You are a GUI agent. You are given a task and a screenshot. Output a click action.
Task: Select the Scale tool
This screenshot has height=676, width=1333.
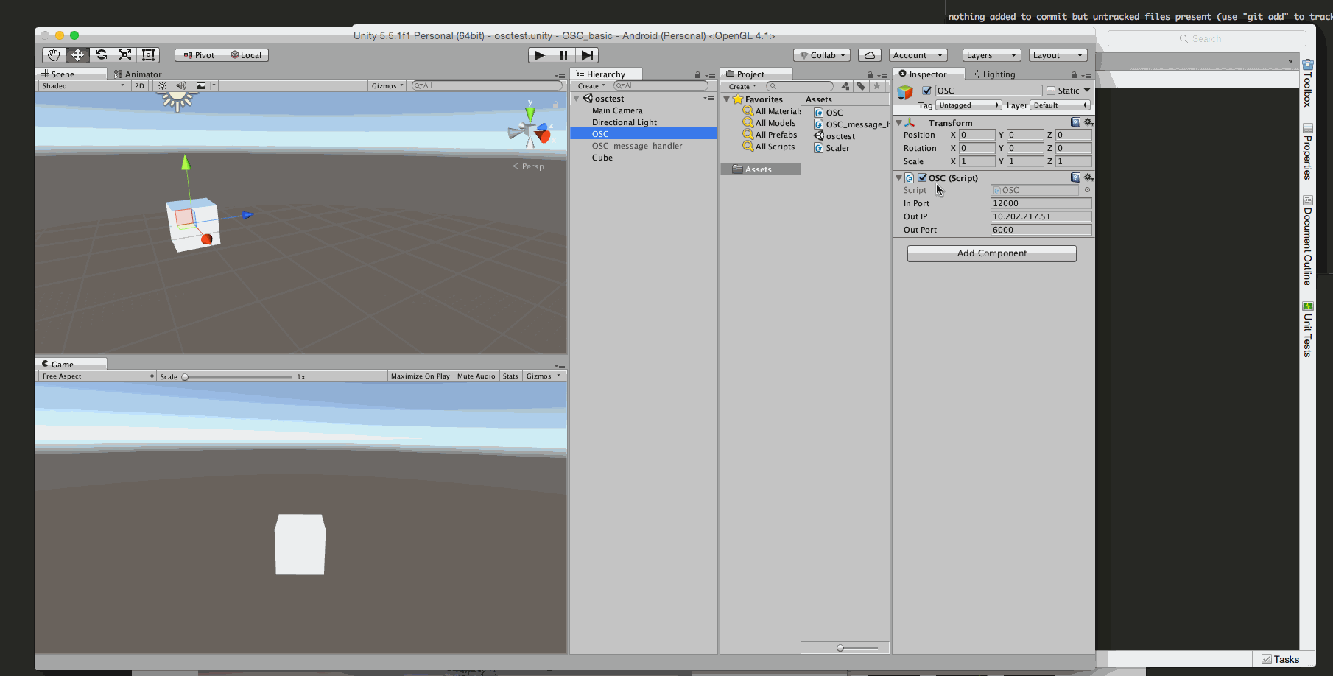coord(125,55)
